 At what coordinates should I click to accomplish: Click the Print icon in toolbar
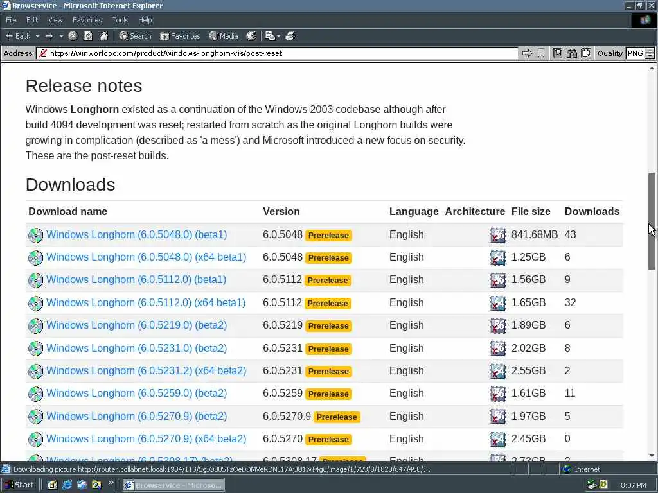[290, 36]
